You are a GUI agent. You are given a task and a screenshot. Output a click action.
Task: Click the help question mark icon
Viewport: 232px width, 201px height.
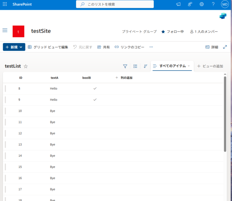pyautogui.click(x=213, y=4)
